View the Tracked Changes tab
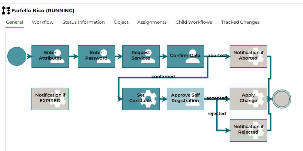This screenshot has height=151, width=303. pyautogui.click(x=240, y=22)
